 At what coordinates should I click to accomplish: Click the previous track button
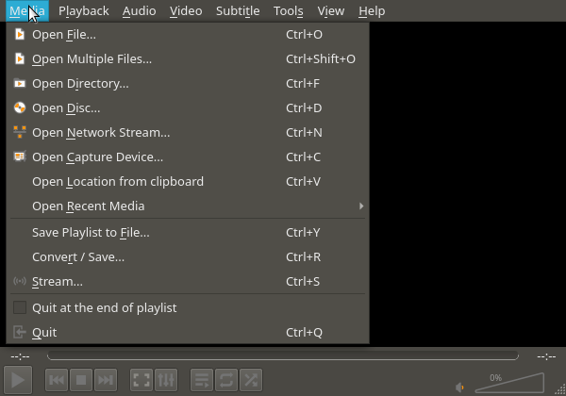coord(57,380)
